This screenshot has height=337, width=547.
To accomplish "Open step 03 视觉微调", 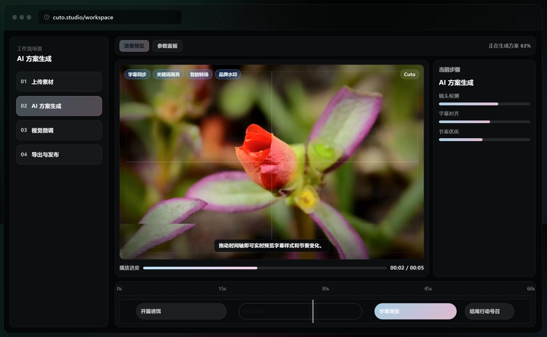I will (x=59, y=130).
